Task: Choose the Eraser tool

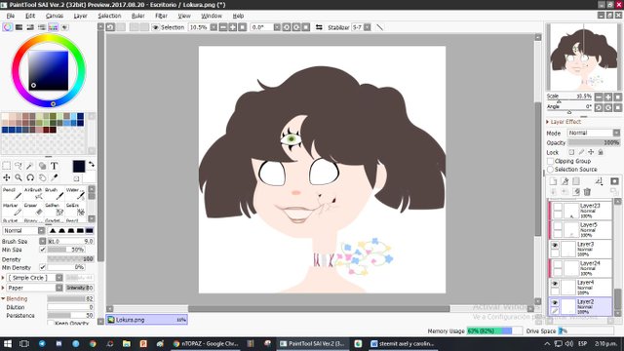Action: (x=33, y=210)
